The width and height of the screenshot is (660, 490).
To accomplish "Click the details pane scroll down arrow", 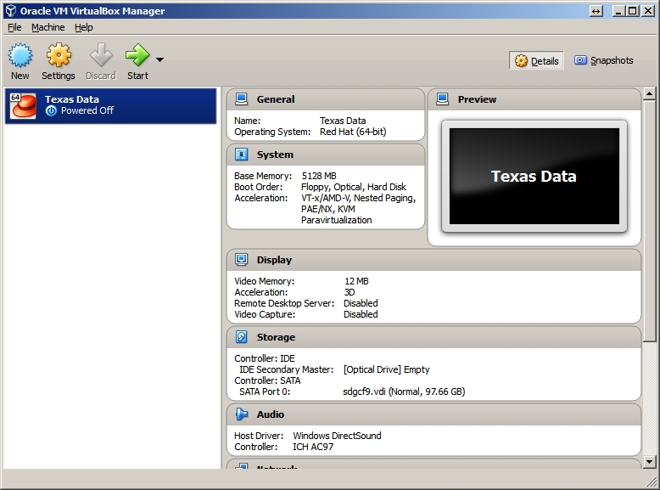I will 650,462.
